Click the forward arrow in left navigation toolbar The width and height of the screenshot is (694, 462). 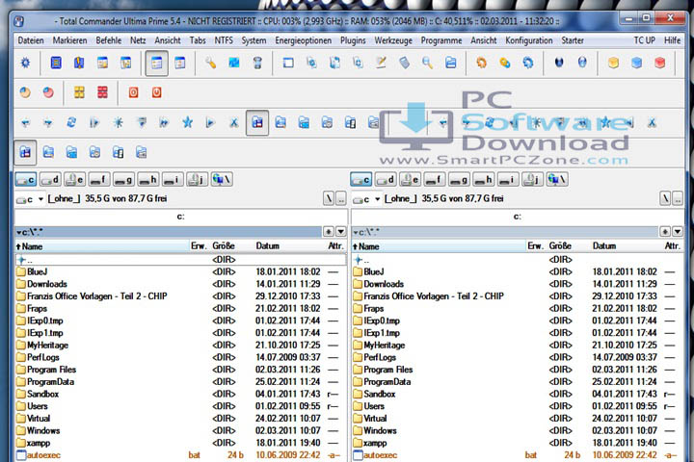pyautogui.click(x=48, y=122)
